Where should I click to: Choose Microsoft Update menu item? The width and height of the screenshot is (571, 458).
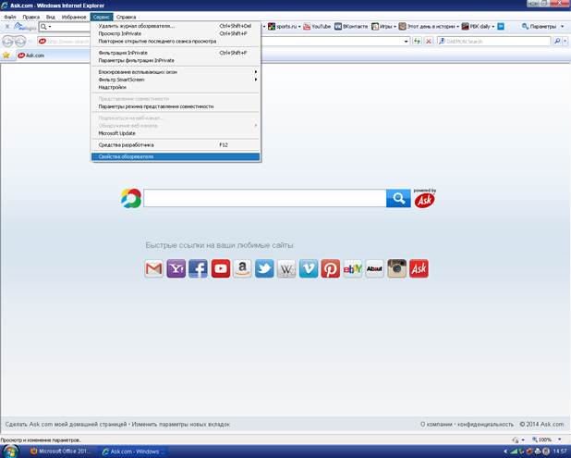tap(176, 133)
